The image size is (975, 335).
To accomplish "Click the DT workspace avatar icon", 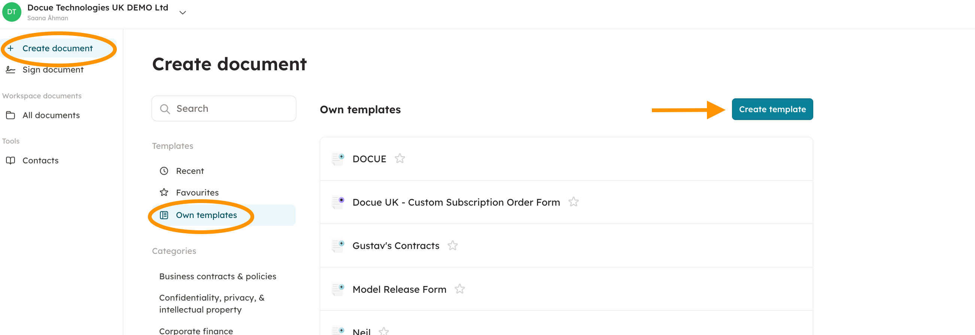I will point(12,12).
